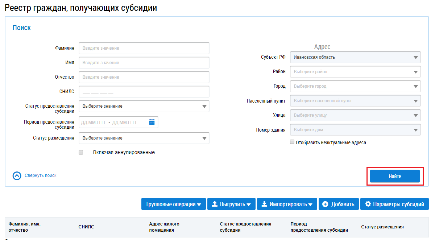Select a district in the Район dropdown
The height and width of the screenshot is (240, 435).
(355, 72)
